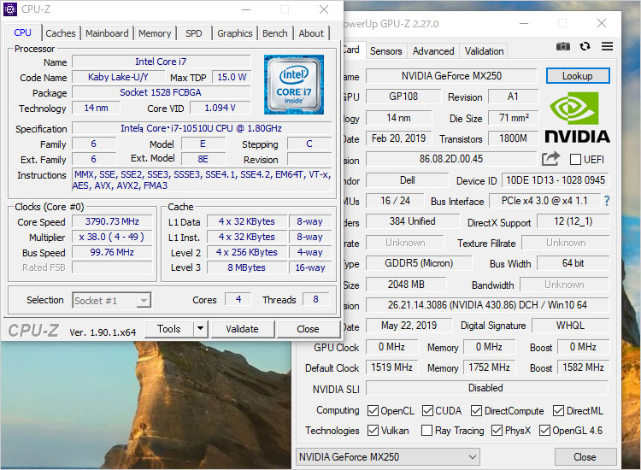
Task: Click the Lookup button
Action: click(578, 76)
